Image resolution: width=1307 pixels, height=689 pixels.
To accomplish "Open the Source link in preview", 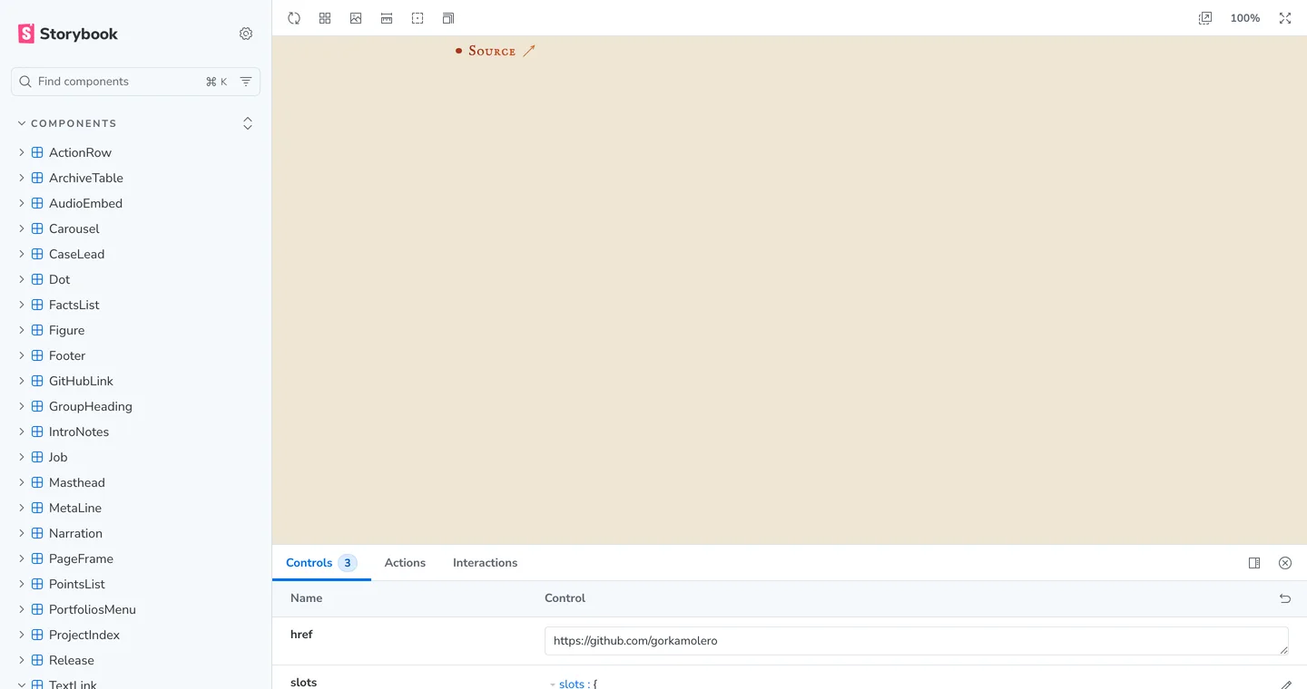I will (502, 51).
